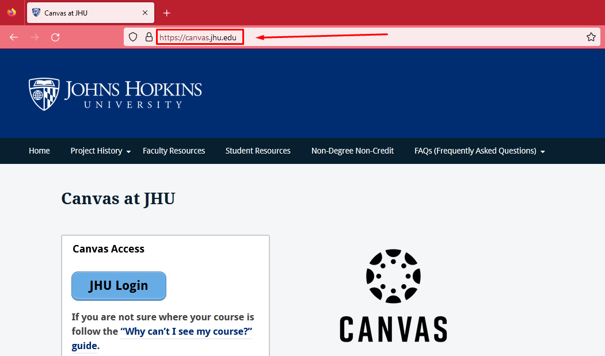Screen dimensions: 605x356
Task: Open Non-Degree Non-Credit page
Action: pyautogui.click(x=352, y=151)
